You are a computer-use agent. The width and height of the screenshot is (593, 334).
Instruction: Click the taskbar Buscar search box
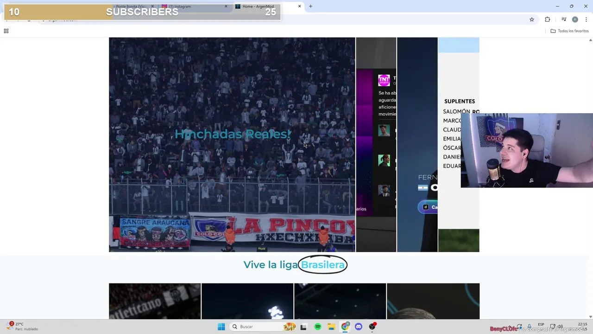[263, 327]
